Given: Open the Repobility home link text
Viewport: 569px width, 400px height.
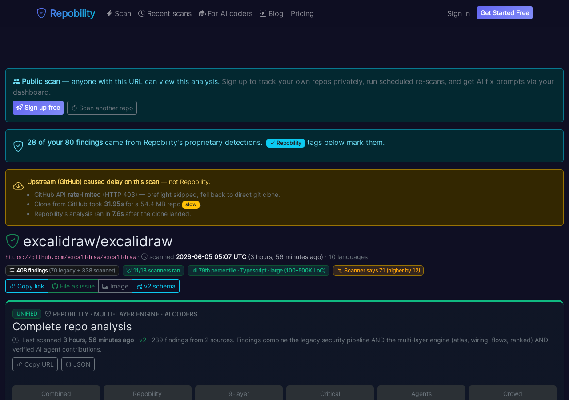Looking at the screenshot, I should point(72,13).
